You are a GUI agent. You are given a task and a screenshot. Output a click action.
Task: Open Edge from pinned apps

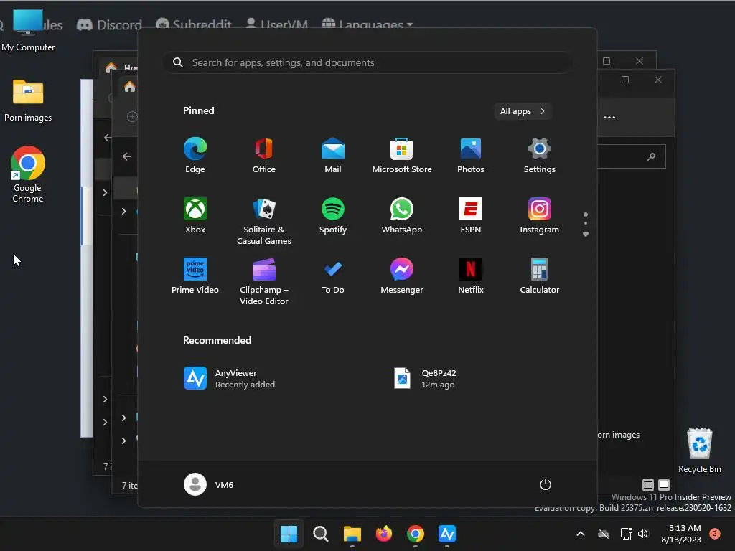[x=195, y=156]
